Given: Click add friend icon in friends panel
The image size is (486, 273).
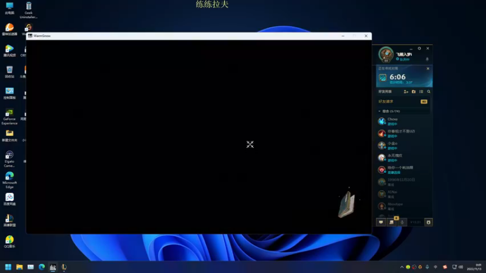Looking at the screenshot, I should (x=406, y=92).
